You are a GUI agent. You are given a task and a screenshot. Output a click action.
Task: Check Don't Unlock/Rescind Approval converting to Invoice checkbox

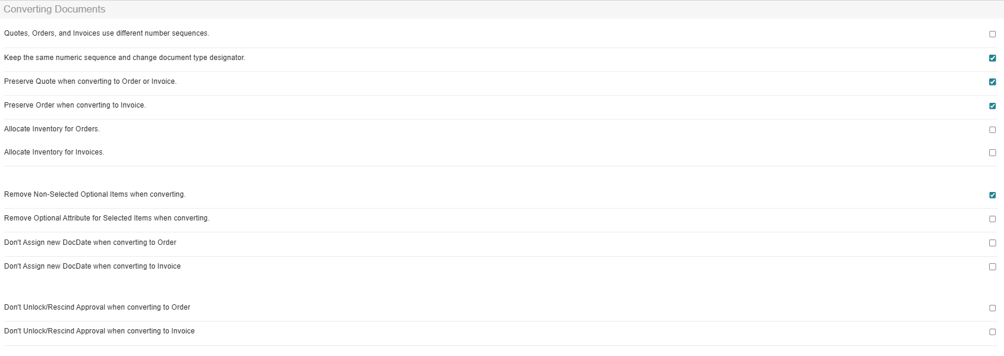pyautogui.click(x=992, y=332)
